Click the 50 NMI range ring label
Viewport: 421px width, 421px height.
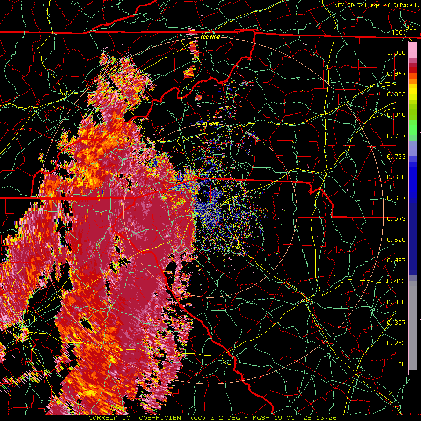[x=210, y=123]
